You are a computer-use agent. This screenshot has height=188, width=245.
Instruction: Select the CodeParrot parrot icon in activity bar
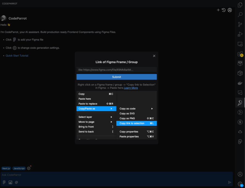tap(240, 102)
